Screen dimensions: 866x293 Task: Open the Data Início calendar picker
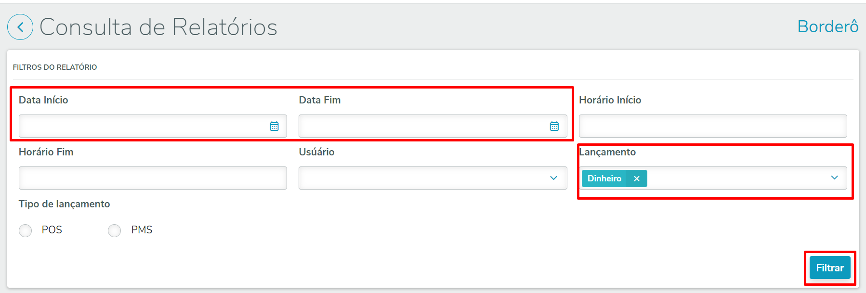274,126
